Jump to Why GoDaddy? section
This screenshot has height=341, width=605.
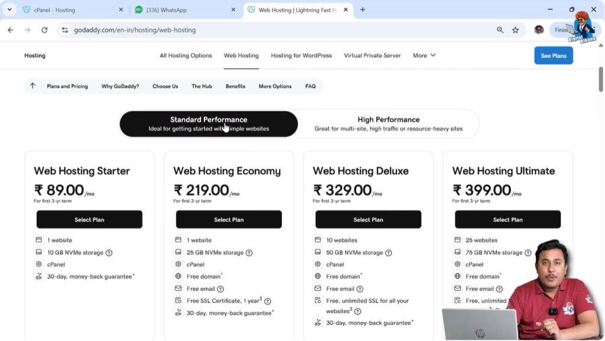point(121,86)
